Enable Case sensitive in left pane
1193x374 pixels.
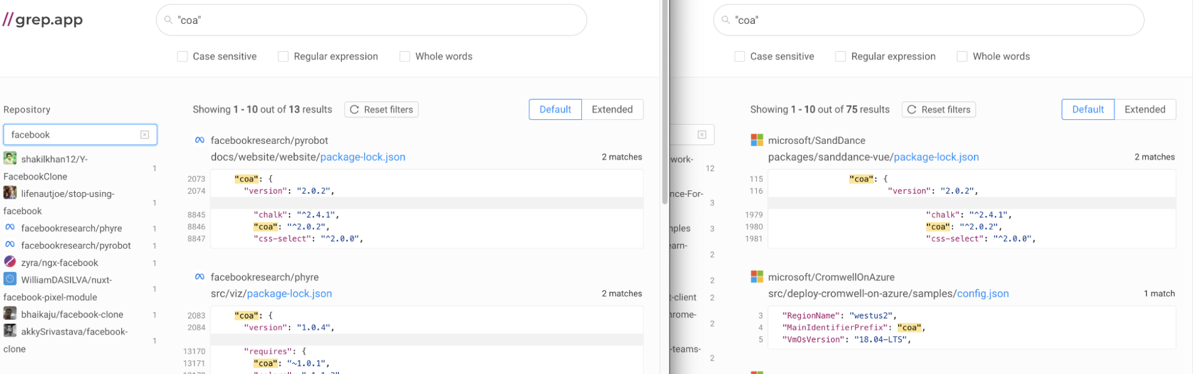[183, 57]
